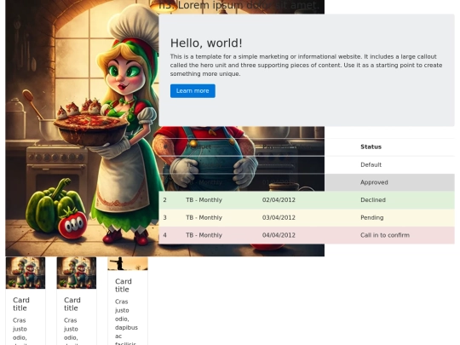Click the Learn more button
460x345 pixels.
coord(193,91)
